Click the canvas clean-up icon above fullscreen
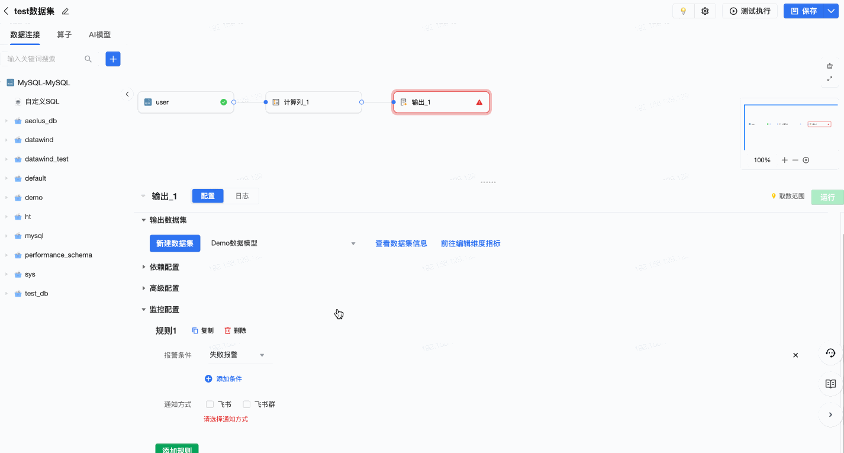The height and width of the screenshot is (453, 844). (830, 66)
